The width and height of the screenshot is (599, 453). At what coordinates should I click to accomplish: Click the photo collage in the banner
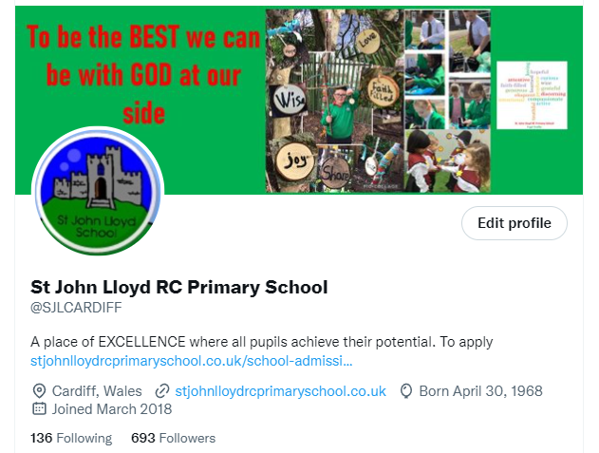[378, 101]
